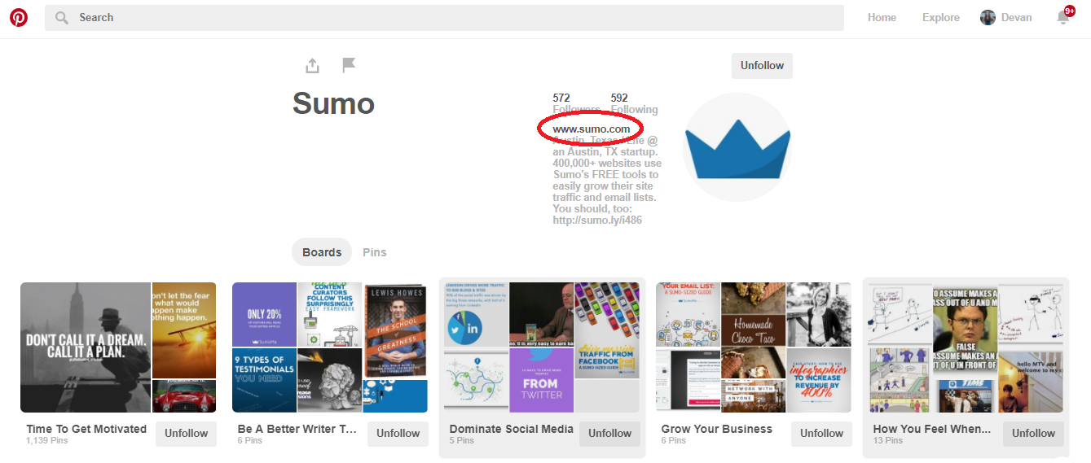Open the Dominate Social Media board title
Image resolution: width=1091 pixels, height=463 pixels.
click(x=512, y=429)
